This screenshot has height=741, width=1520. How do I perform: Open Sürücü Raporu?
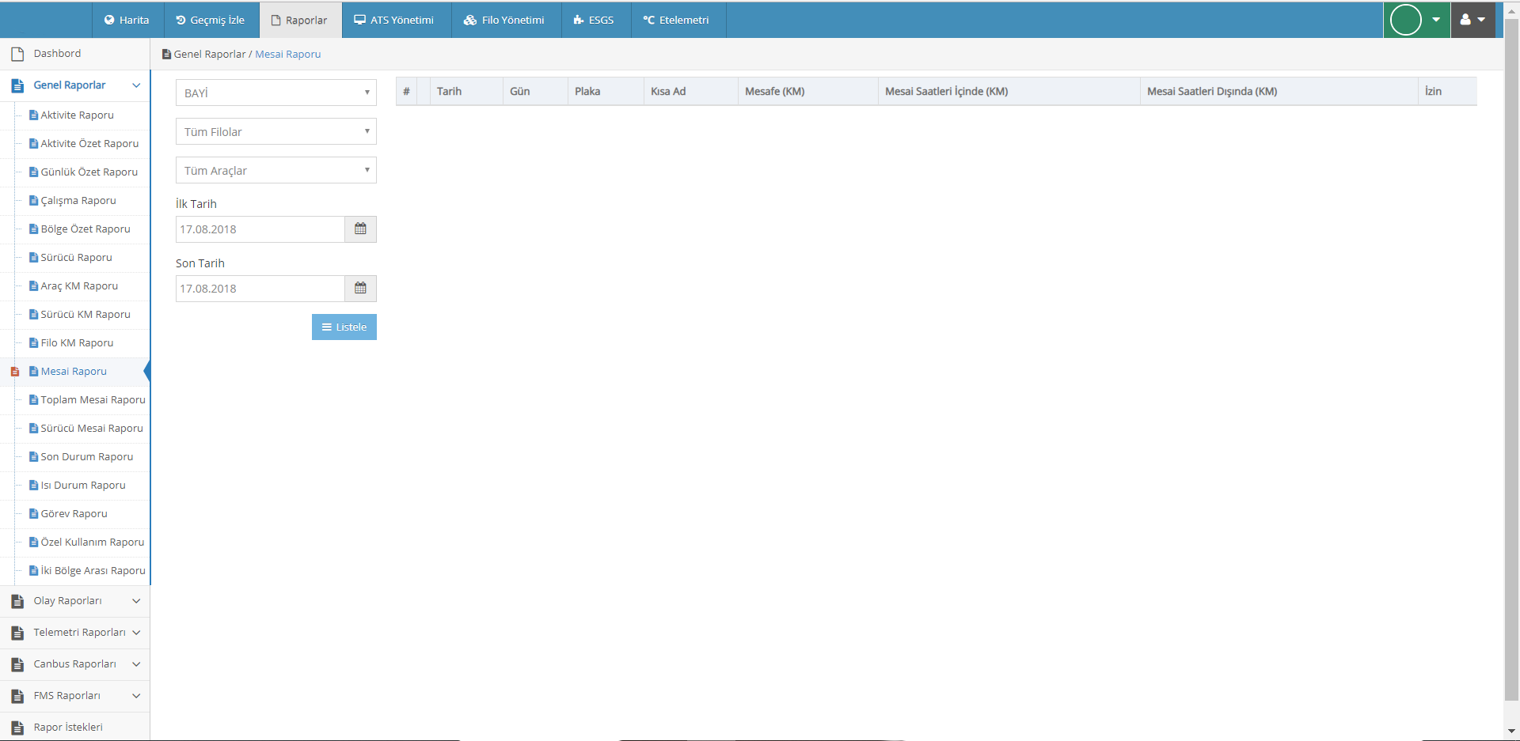pyautogui.click(x=76, y=257)
